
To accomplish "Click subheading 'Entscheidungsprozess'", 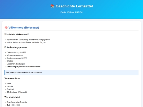I will (16, 47).
